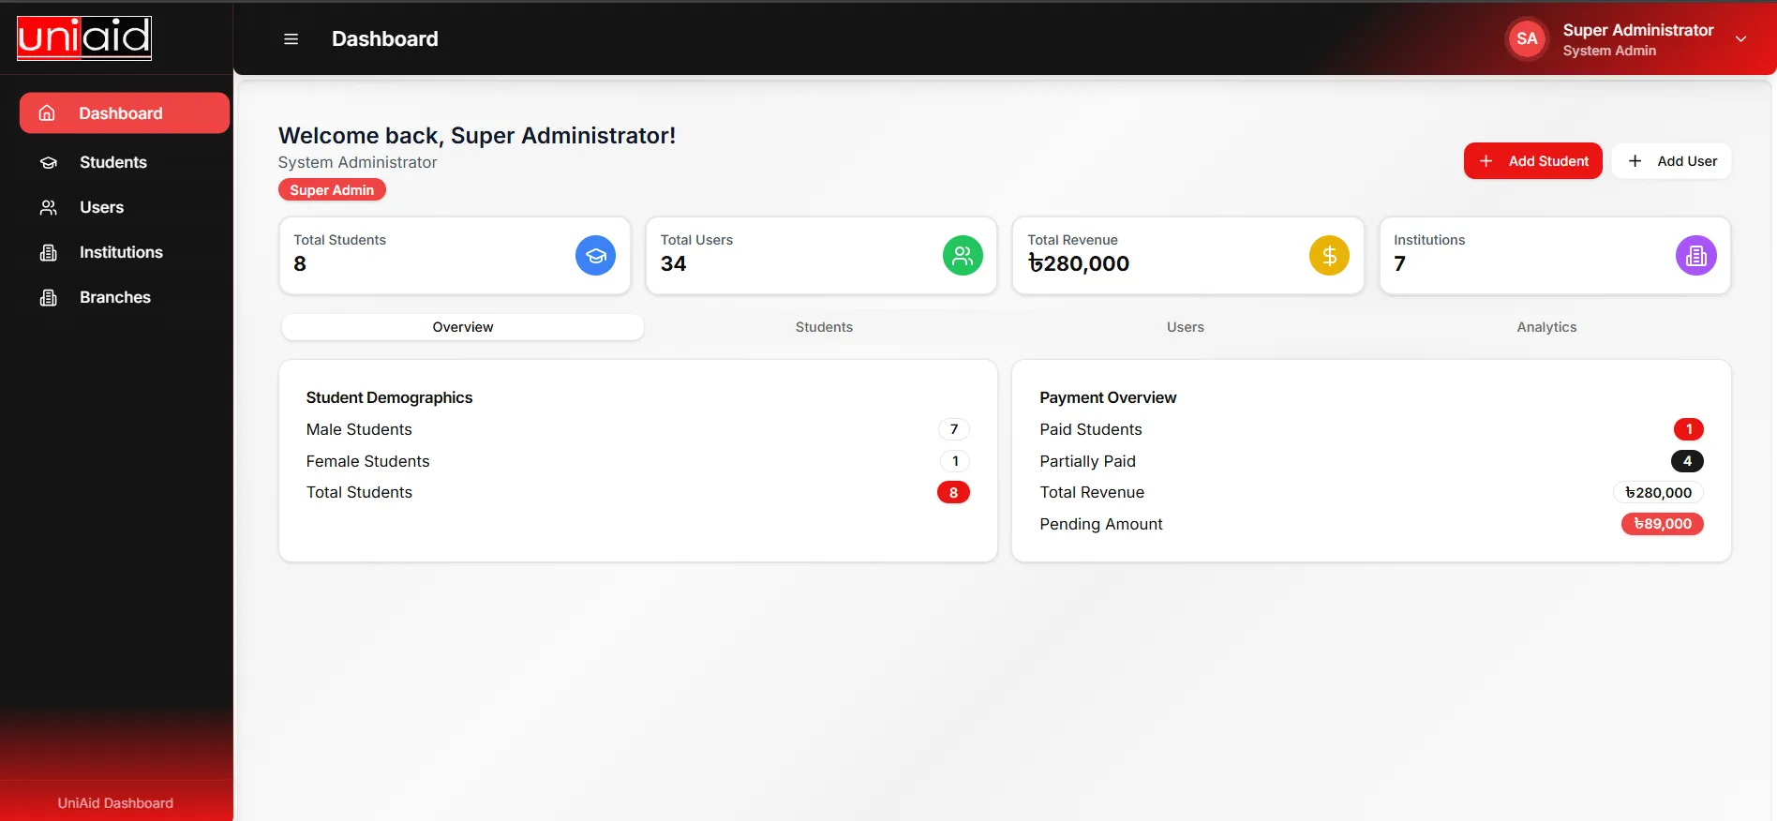Click the Super Admin role badge
The width and height of the screenshot is (1777, 821).
332,190
